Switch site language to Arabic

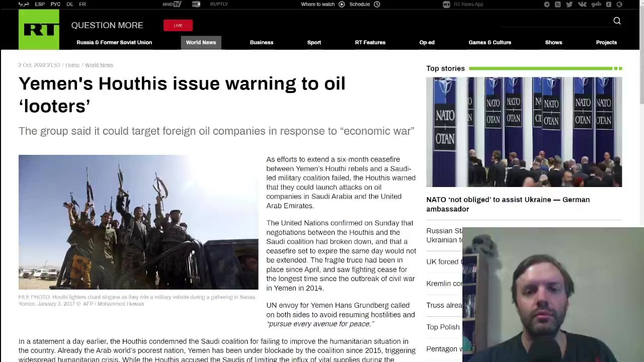pyautogui.click(x=24, y=4)
